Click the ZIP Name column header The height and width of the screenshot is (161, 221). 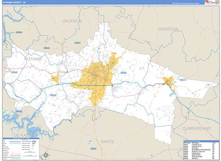click(195, 143)
